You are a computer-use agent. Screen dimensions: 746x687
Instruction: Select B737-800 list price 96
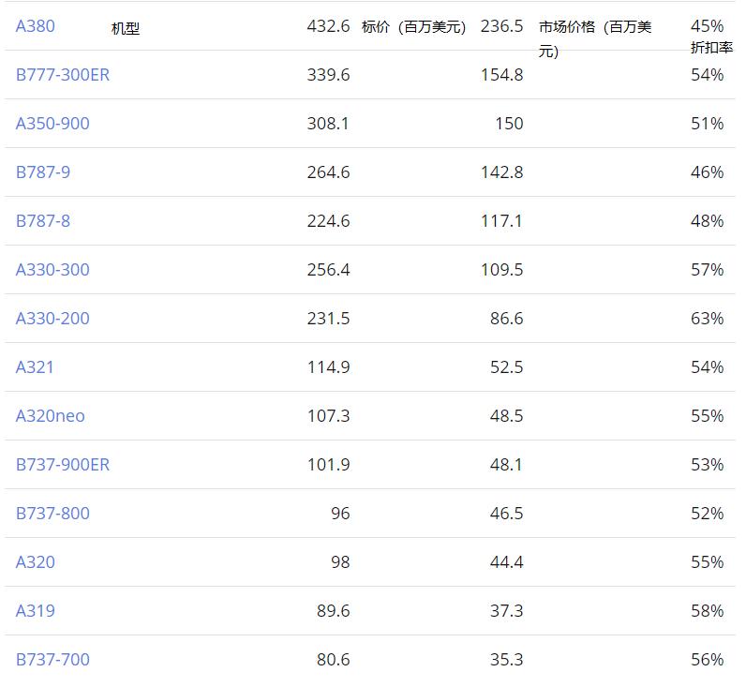click(x=340, y=514)
